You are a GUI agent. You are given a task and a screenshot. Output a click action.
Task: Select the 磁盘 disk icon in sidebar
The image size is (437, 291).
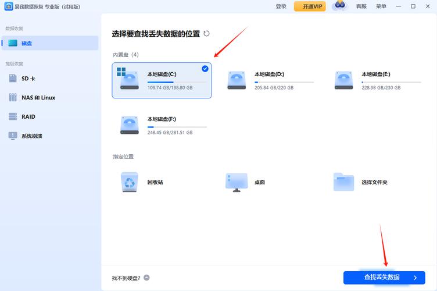[13, 43]
